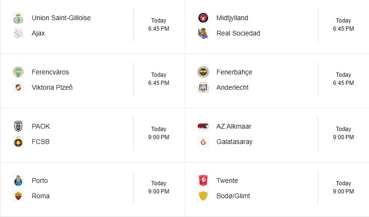Click the Galatasaray crest icon
The width and height of the screenshot is (369, 217).
203,142
